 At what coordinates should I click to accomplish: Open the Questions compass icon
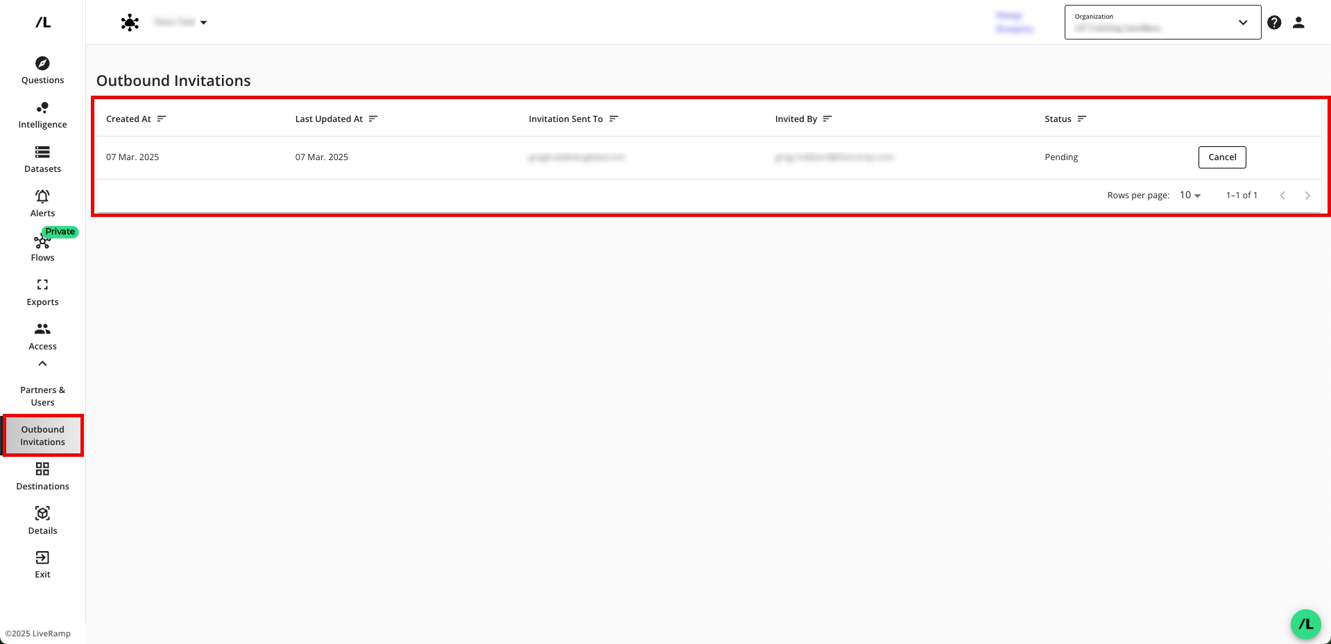(42, 64)
